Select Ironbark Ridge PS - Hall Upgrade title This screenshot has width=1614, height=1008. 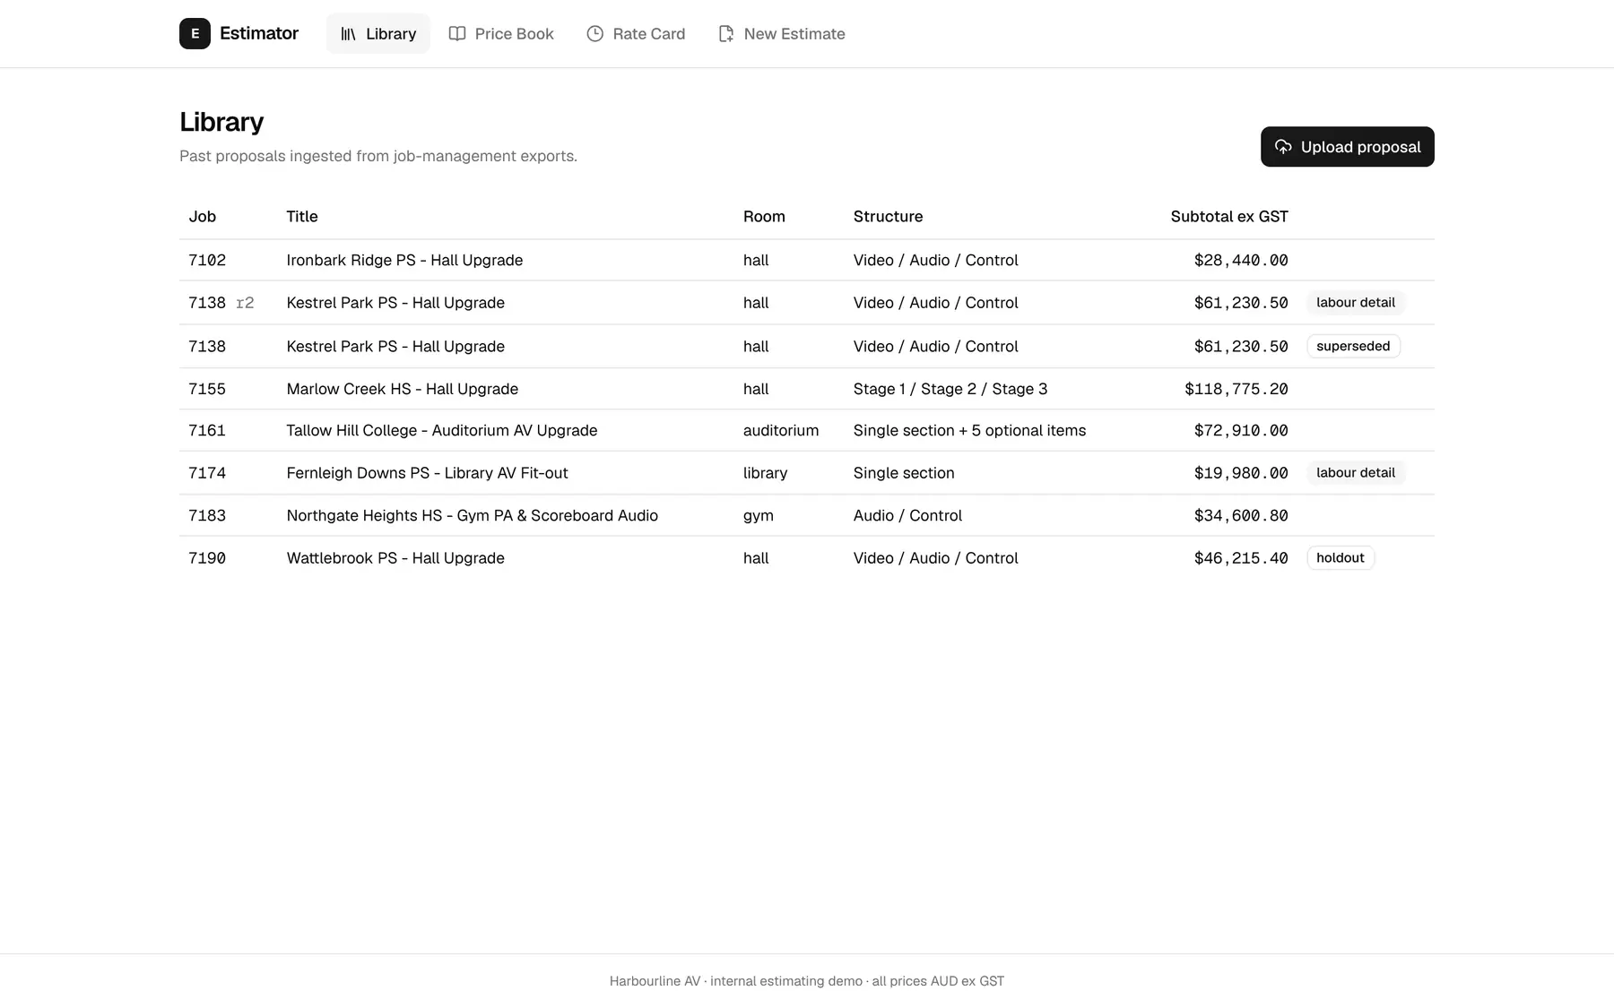[x=404, y=260]
